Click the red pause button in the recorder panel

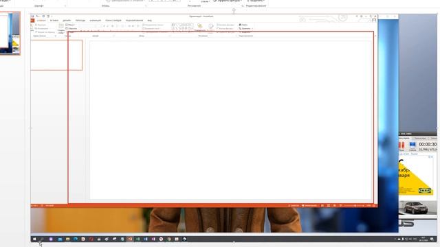click(401, 145)
